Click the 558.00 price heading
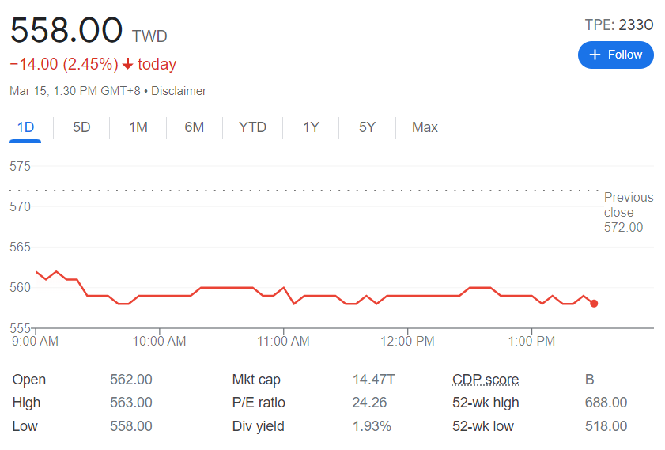 pyautogui.click(x=66, y=31)
